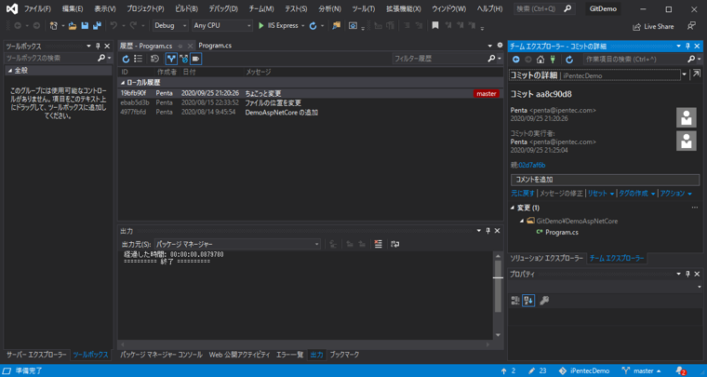
Task: Open the Any CPU platform dropdown
Action: pyautogui.click(x=221, y=26)
